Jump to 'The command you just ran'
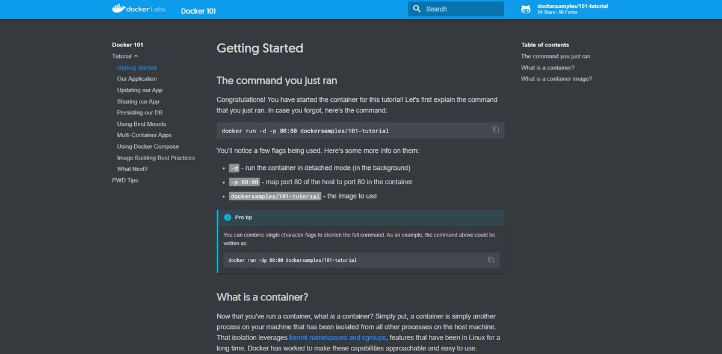Screen dimensions: 722x354 pos(555,56)
